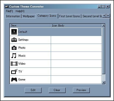Click the Edit button
Image resolution: width=114 pixels, height=101 pixels.
(x=33, y=90)
